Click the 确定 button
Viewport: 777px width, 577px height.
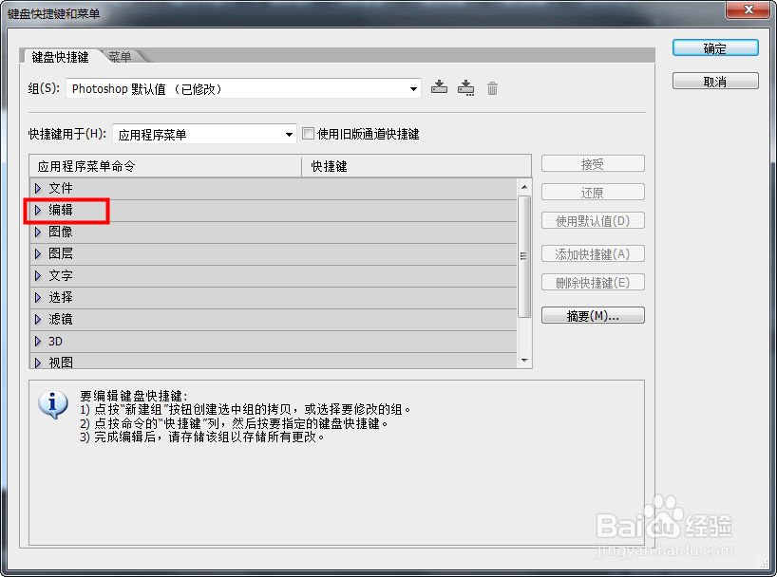(x=715, y=47)
